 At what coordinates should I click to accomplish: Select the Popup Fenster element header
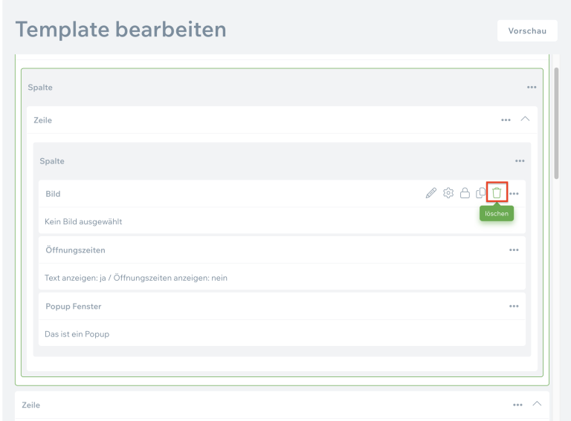coord(74,306)
